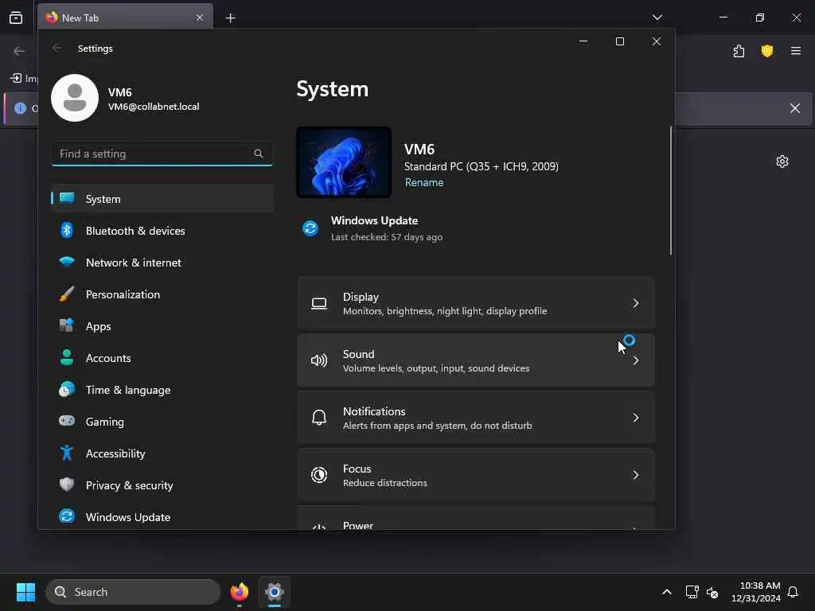
Task: Open Firefox new tab customize gear
Action: [x=782, y=162]
